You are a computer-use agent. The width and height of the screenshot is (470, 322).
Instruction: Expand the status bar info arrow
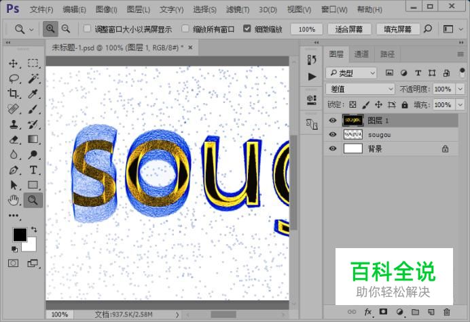click(177, 315)
